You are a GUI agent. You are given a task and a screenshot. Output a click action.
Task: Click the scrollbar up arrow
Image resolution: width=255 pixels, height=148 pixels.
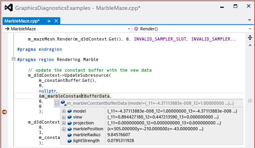(250, 45)
